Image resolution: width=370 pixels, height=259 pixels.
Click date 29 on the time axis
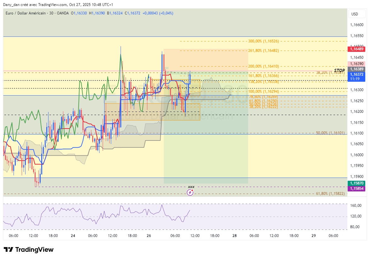[x=314, y=236]
